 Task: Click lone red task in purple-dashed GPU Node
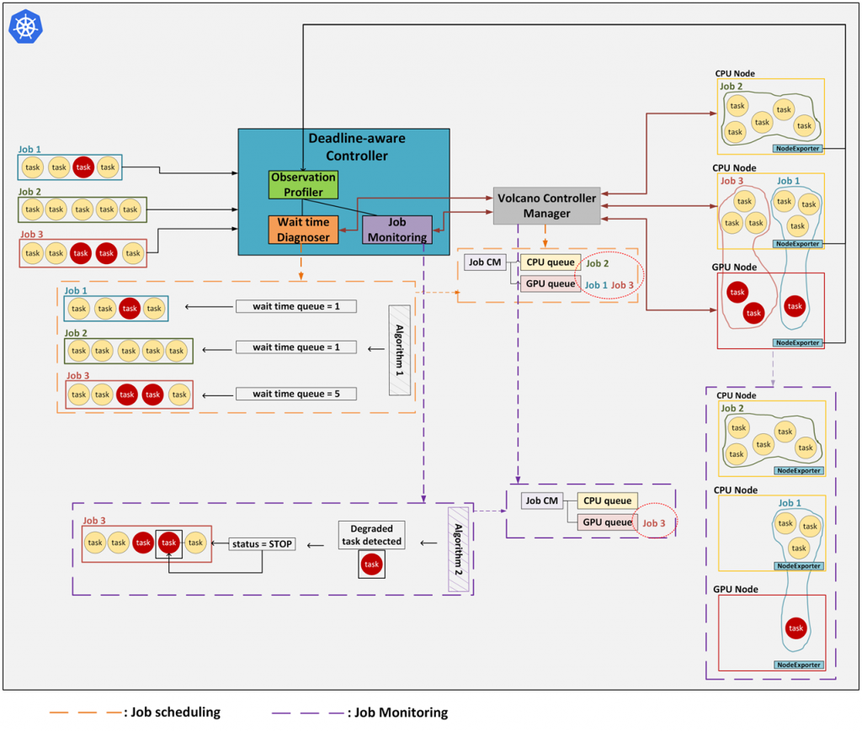795,628
